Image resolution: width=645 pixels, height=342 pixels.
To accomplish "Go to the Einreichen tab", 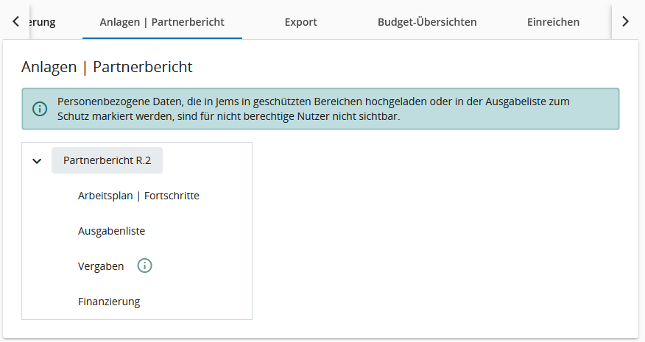I will click(553, 22).
